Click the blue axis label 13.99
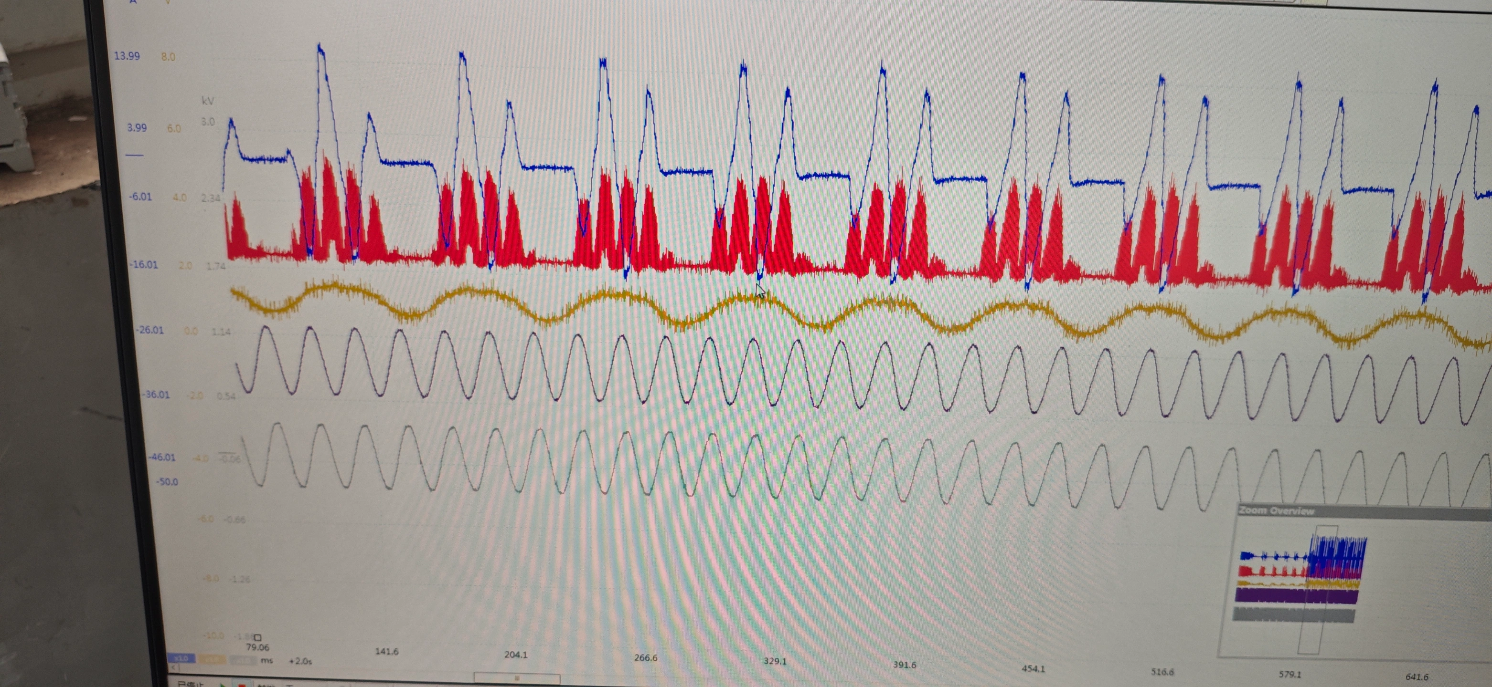Viewport: 1492px width, 687px height. click(x=127, y=56)
